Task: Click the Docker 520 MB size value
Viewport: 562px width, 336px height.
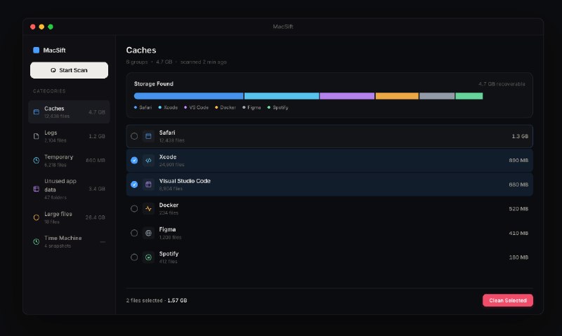Action: tap(518, 208)
